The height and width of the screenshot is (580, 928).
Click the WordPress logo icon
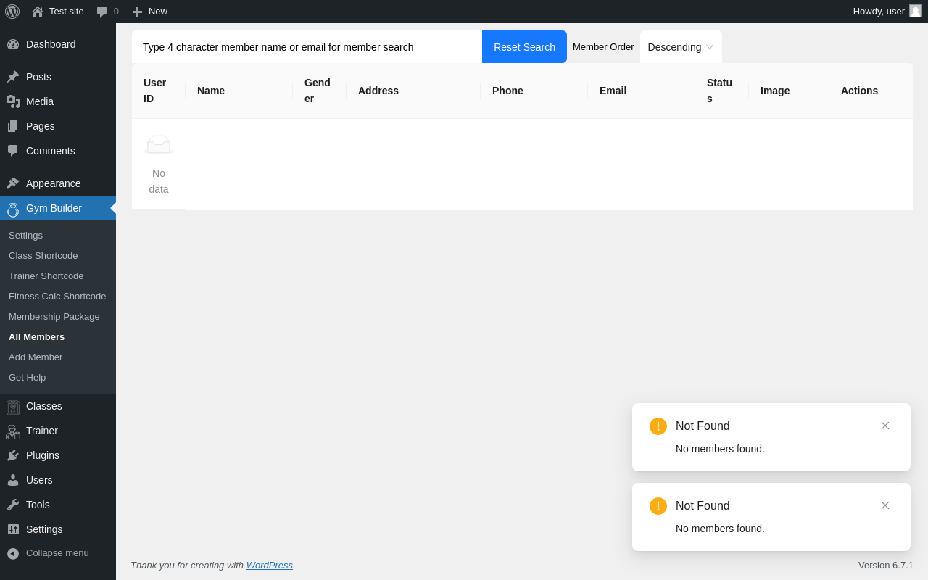pyautogui.click(x=12, y=12)
